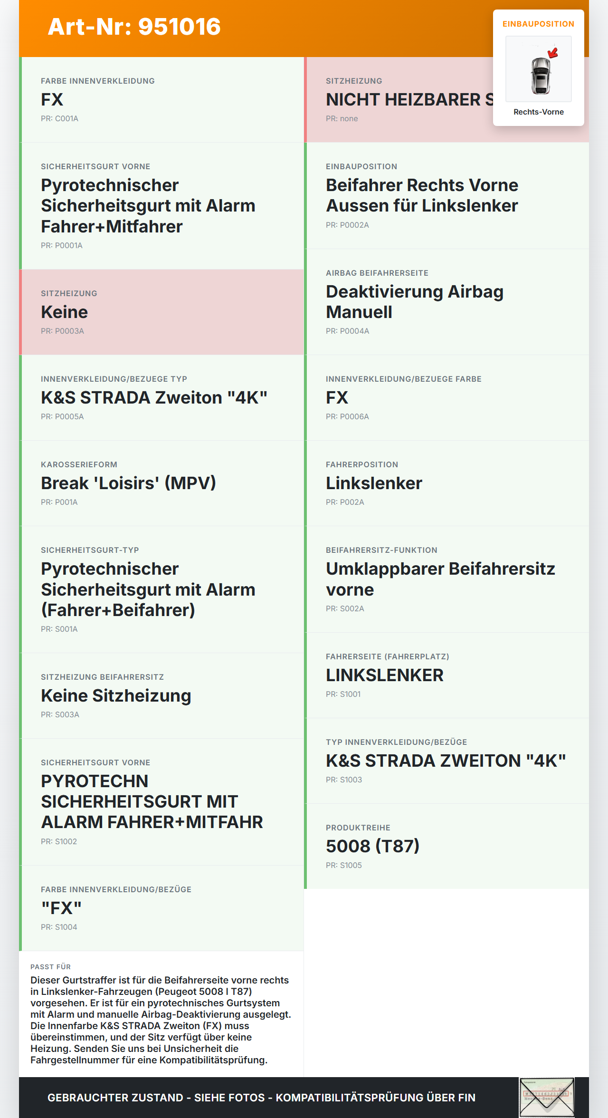
Task: Click the Sitzheizung Keine red card
Action: click(161, 312)
